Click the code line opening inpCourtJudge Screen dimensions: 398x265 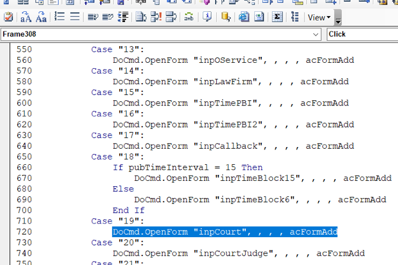click(238, 253)
